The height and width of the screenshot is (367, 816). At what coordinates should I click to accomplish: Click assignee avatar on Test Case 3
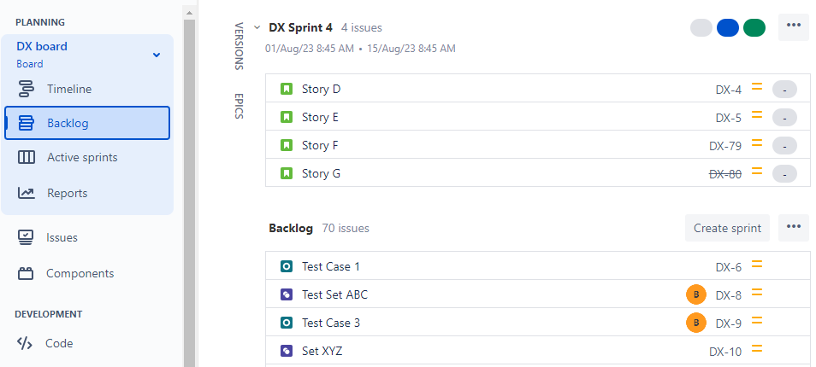696,323
